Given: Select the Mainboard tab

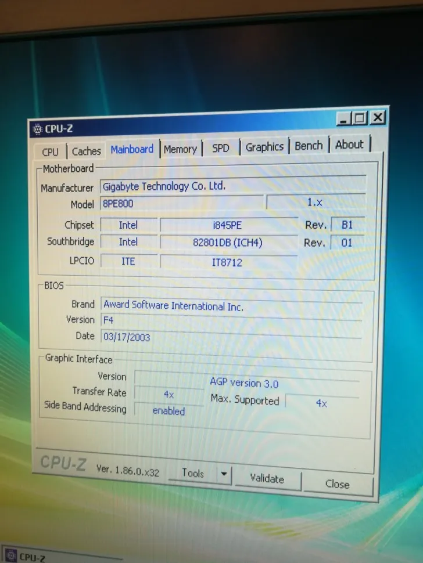Looking at the screenshot, I should coord(132,149).
